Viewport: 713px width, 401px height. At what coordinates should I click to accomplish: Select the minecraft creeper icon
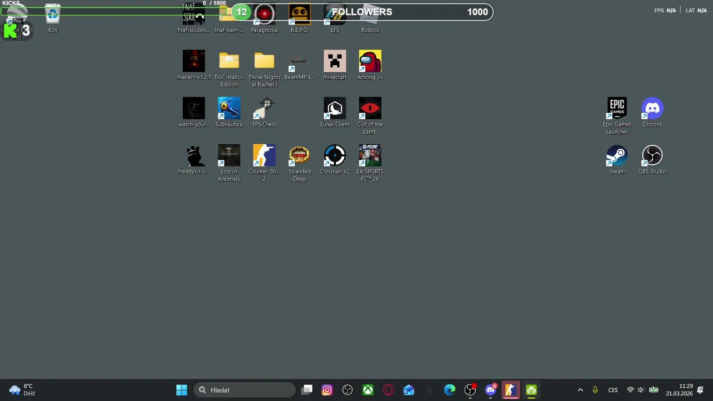pyautogui.click(x=335, y=65)
